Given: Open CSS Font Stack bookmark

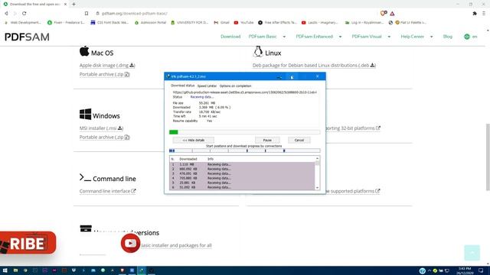Looking at the screenshot, I should click(x=109, y=22).
